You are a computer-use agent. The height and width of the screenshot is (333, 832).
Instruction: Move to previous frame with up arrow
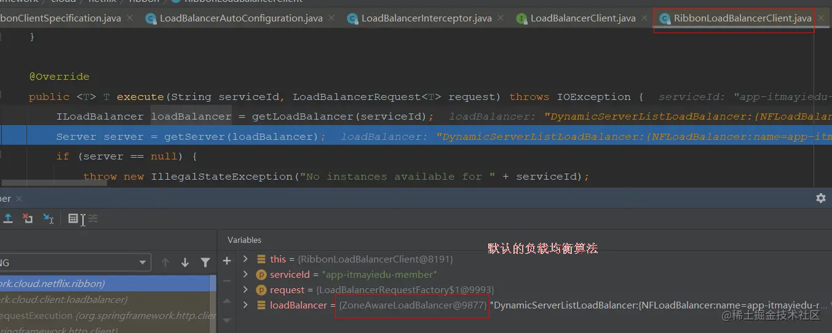pos(165,262)
